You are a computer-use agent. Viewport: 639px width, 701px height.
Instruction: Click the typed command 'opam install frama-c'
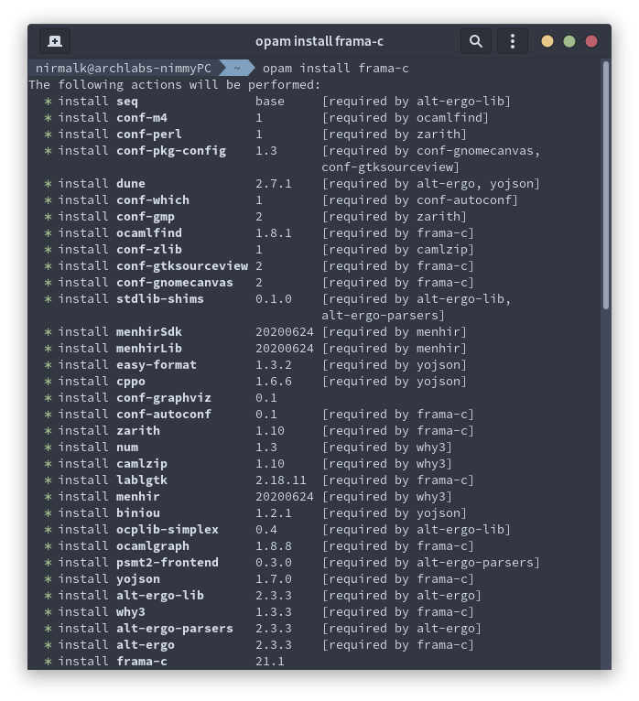coord(335,69)
